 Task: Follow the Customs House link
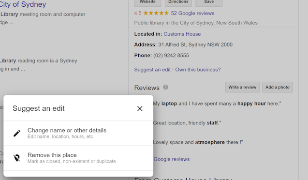[x=182, y=34]
